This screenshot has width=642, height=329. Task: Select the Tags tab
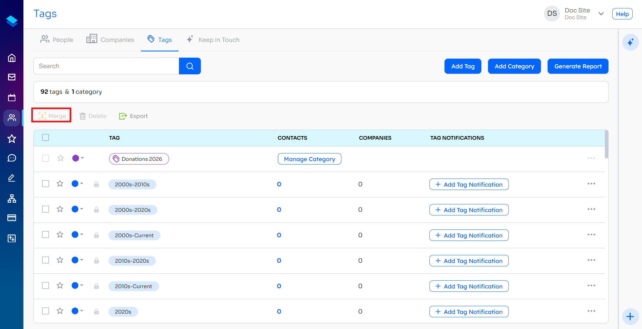point(160,40)
